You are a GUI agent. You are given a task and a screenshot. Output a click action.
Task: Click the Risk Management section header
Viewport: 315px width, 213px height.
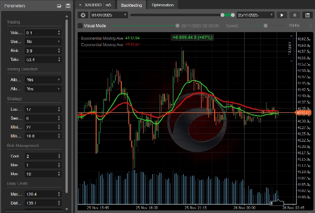23,145
